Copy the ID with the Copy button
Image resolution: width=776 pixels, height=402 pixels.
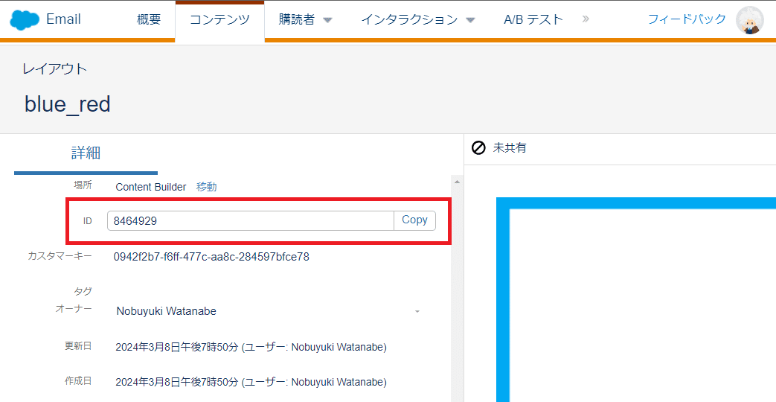(414, 220)
